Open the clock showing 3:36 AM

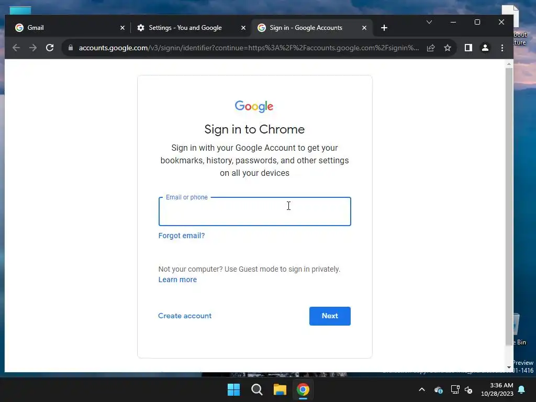coord(497,389)
